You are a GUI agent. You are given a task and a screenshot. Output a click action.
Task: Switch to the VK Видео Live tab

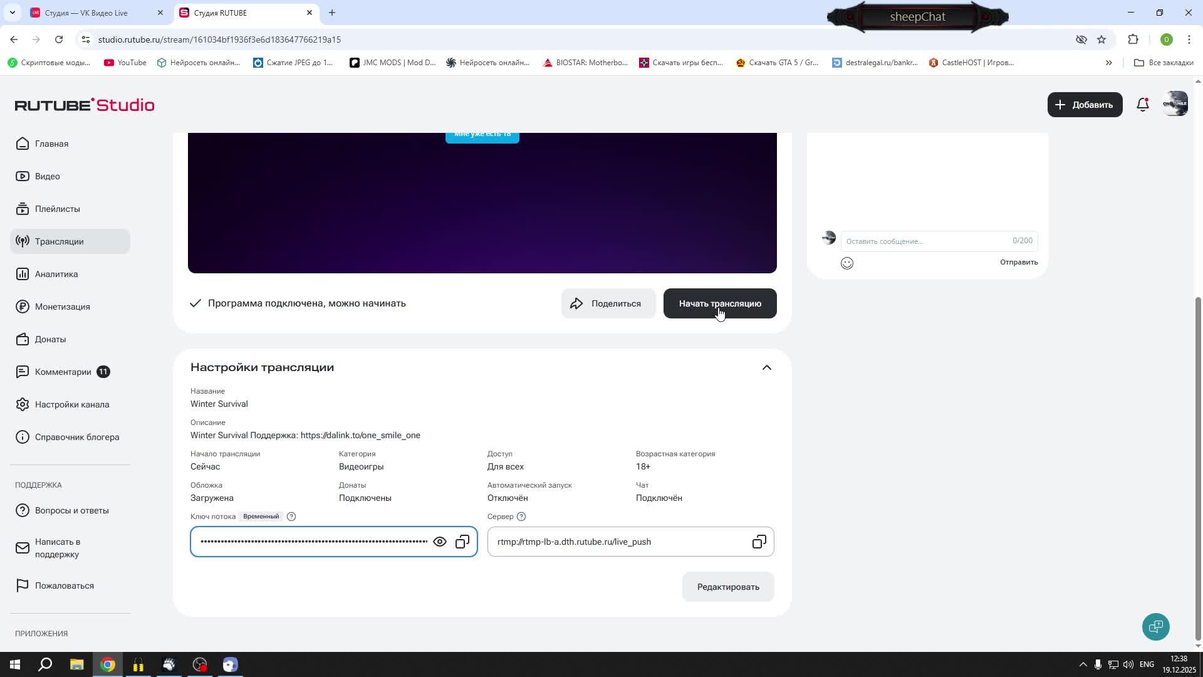[88, 13]
